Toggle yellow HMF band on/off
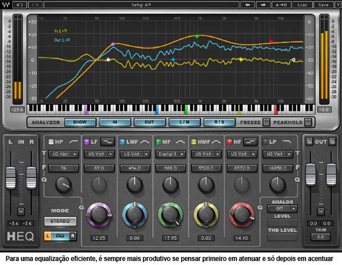342x265 pixels. tap(194, 142)
